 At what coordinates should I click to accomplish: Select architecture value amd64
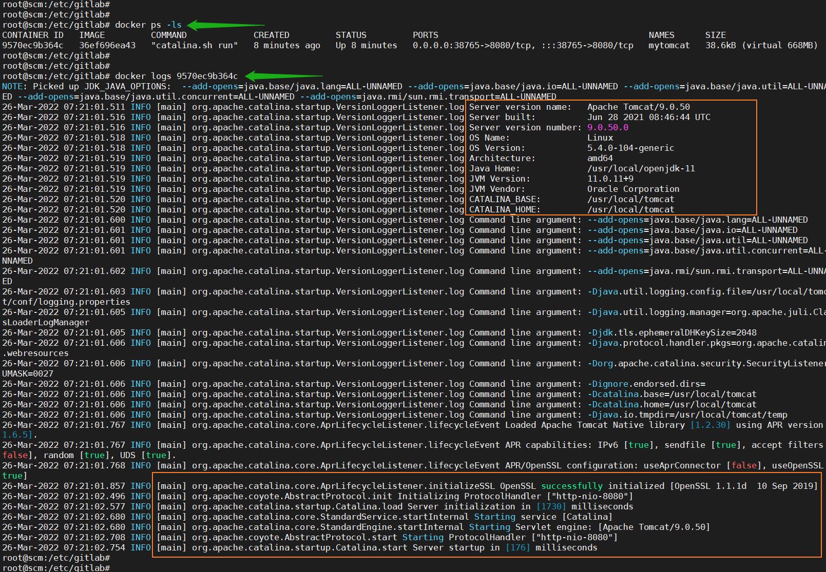(x=600, y=158)
